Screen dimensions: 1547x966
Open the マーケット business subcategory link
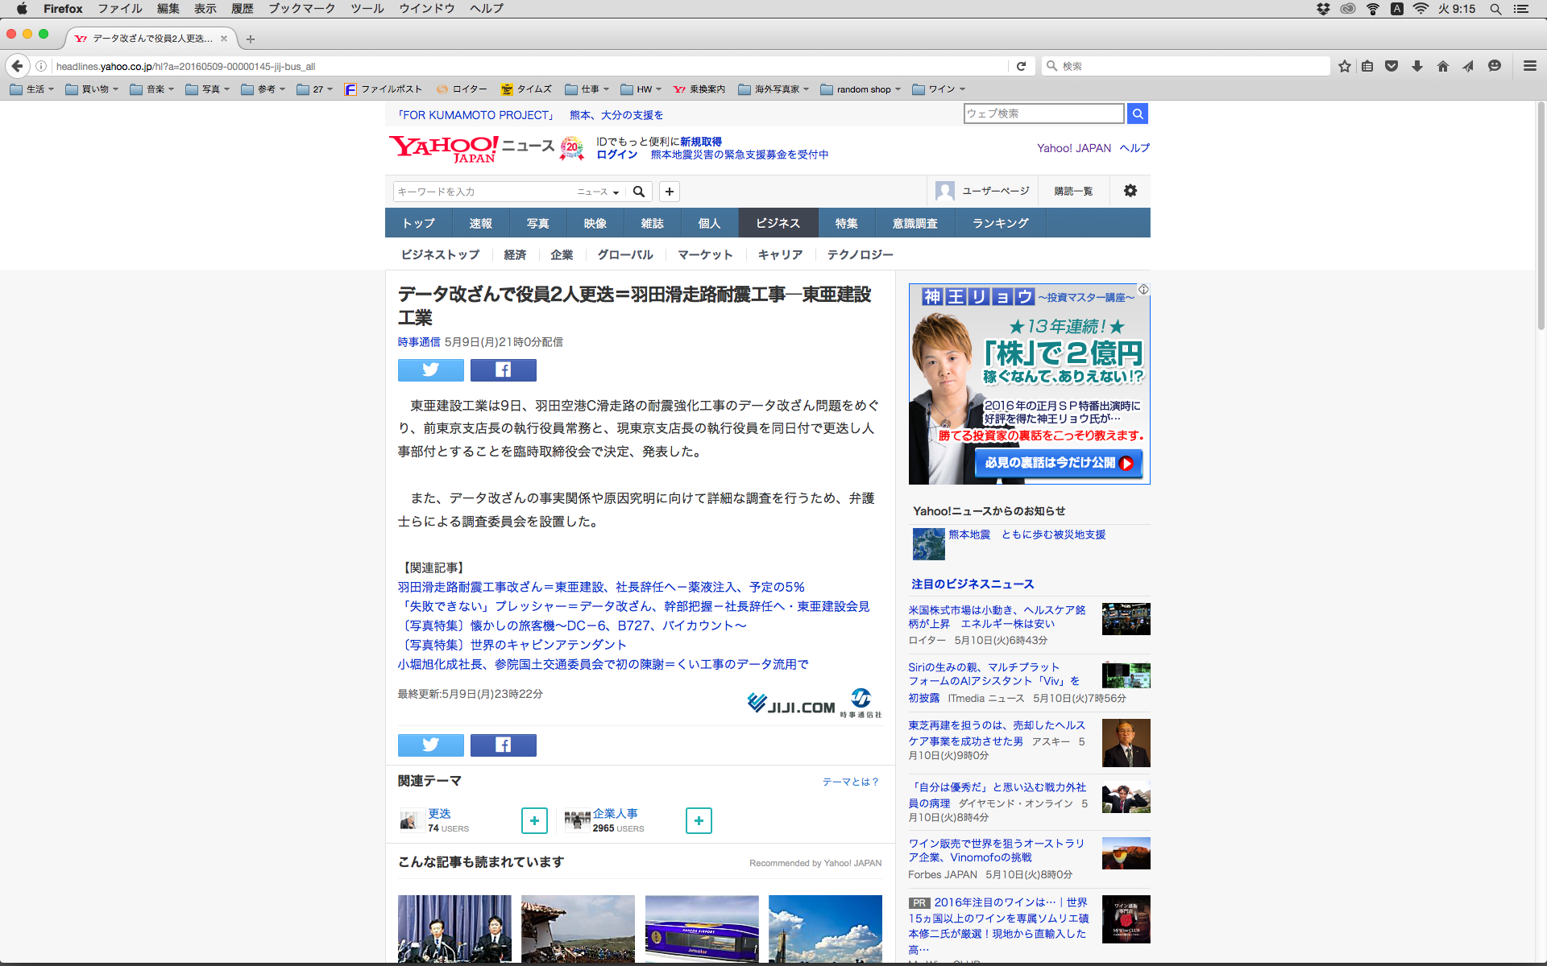(705, 254)
